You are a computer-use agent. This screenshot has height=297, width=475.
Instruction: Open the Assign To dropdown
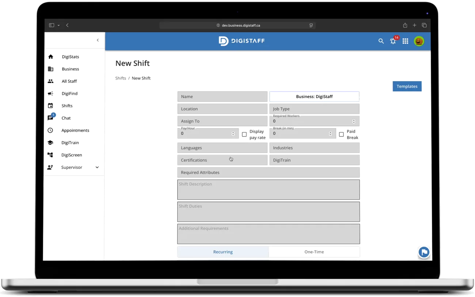click(223, 121)
